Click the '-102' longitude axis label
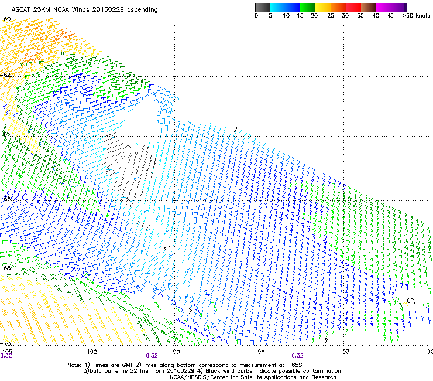Image resolution: width=433 pixels, height=381 pixels. 90,352
